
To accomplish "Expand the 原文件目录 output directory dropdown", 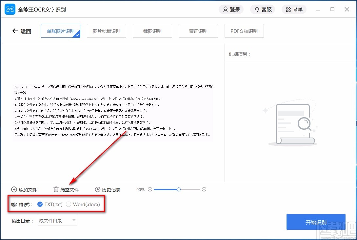I will point(57,220).
